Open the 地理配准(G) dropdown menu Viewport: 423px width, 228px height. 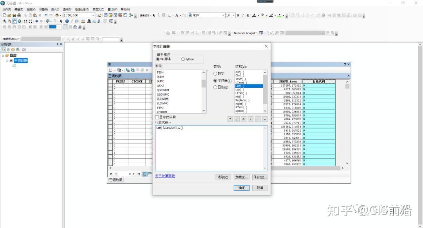tap(11, 39)
